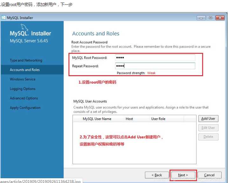Maximize the MySQL Installer window
This screenshot has height=183, width=228.
coord(211,18)
